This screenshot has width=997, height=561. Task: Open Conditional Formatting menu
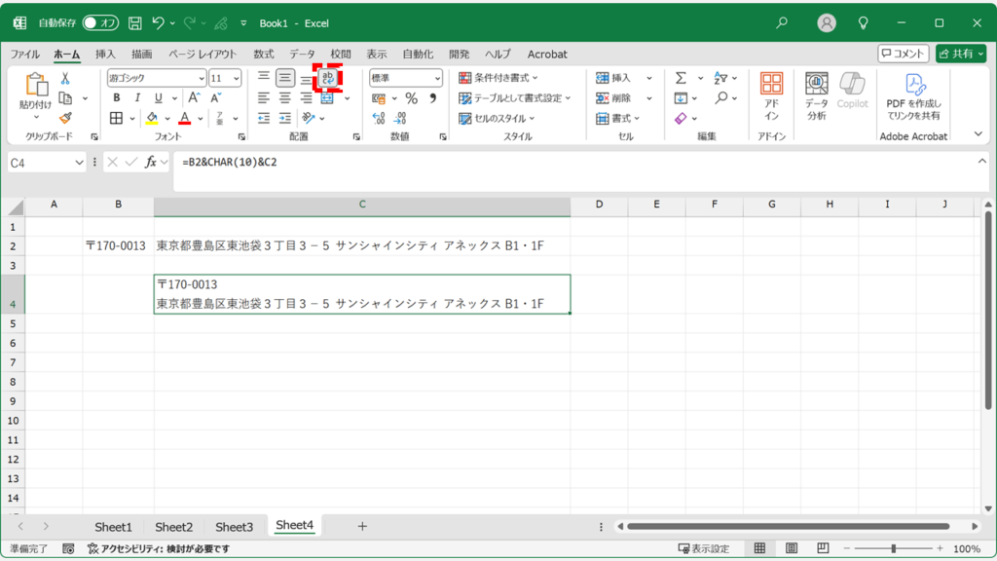(498, 78)
